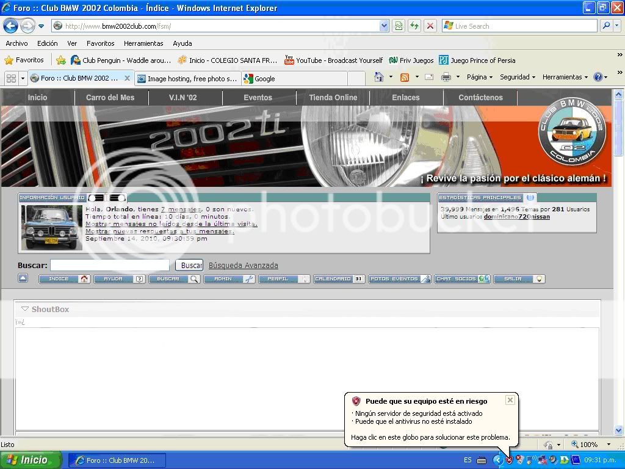Click the Buscar search button
This screenshot has width=625, height=469.
(189, 265)
